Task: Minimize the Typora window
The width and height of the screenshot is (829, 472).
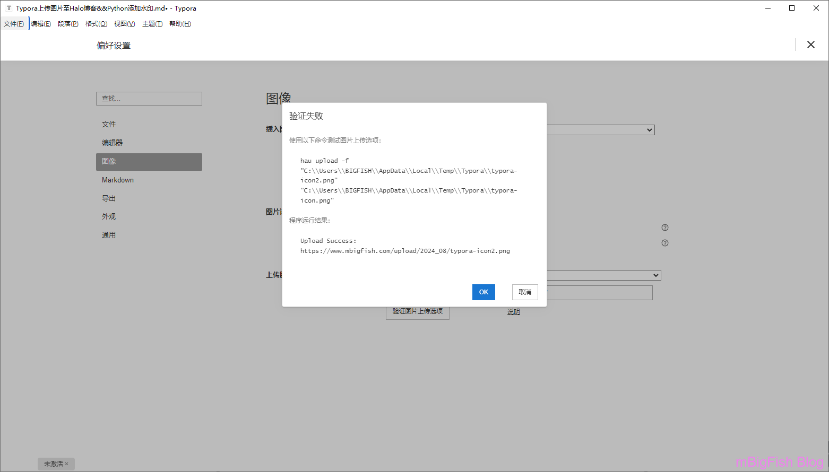Action: (768, 8)
